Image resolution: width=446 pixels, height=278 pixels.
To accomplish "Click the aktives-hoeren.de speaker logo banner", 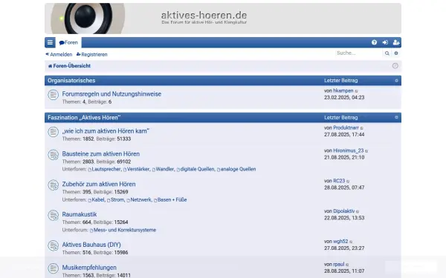I will pyautogui.click(x=223, y=19).
